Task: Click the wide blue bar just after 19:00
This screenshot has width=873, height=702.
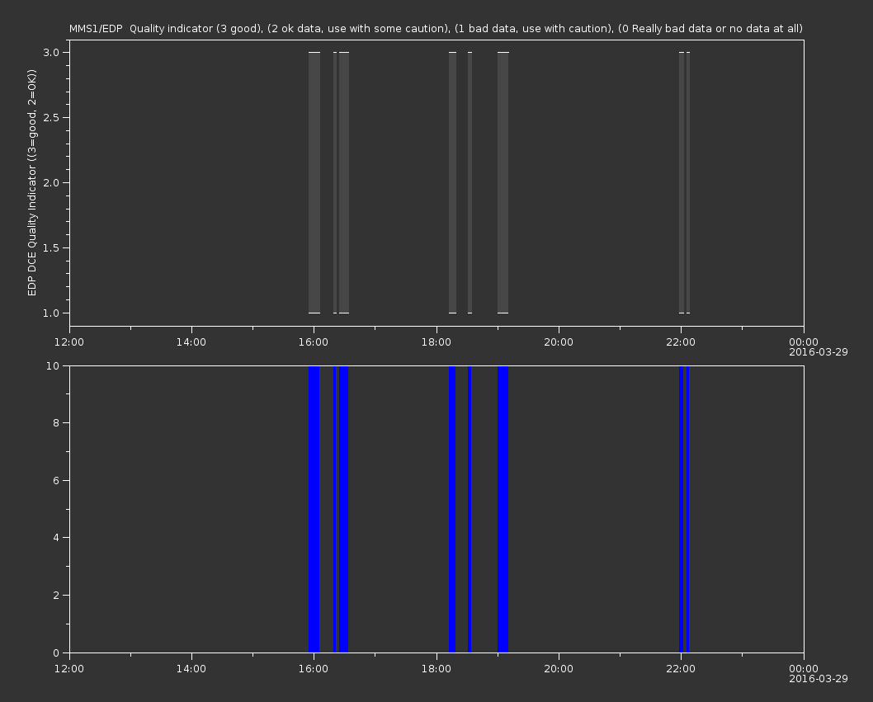Action: tap(503, 509)
